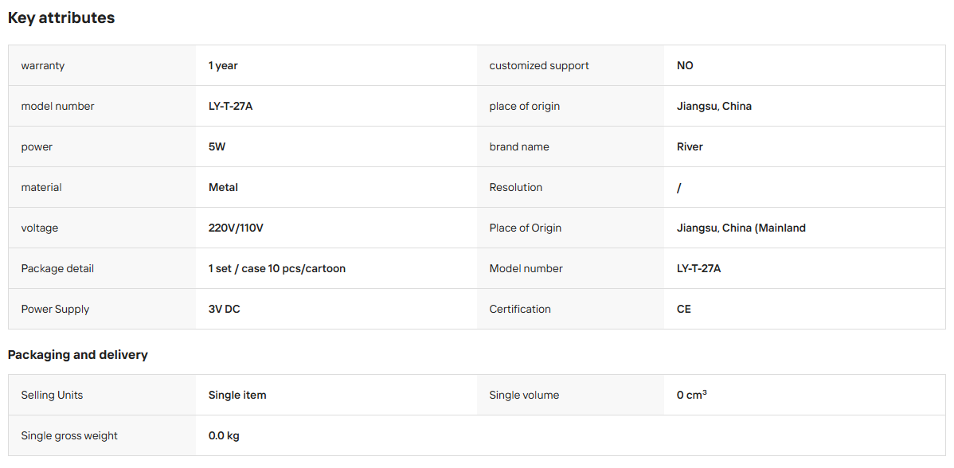Select the place of origin Jiangsu, China value

coord(714,107)
